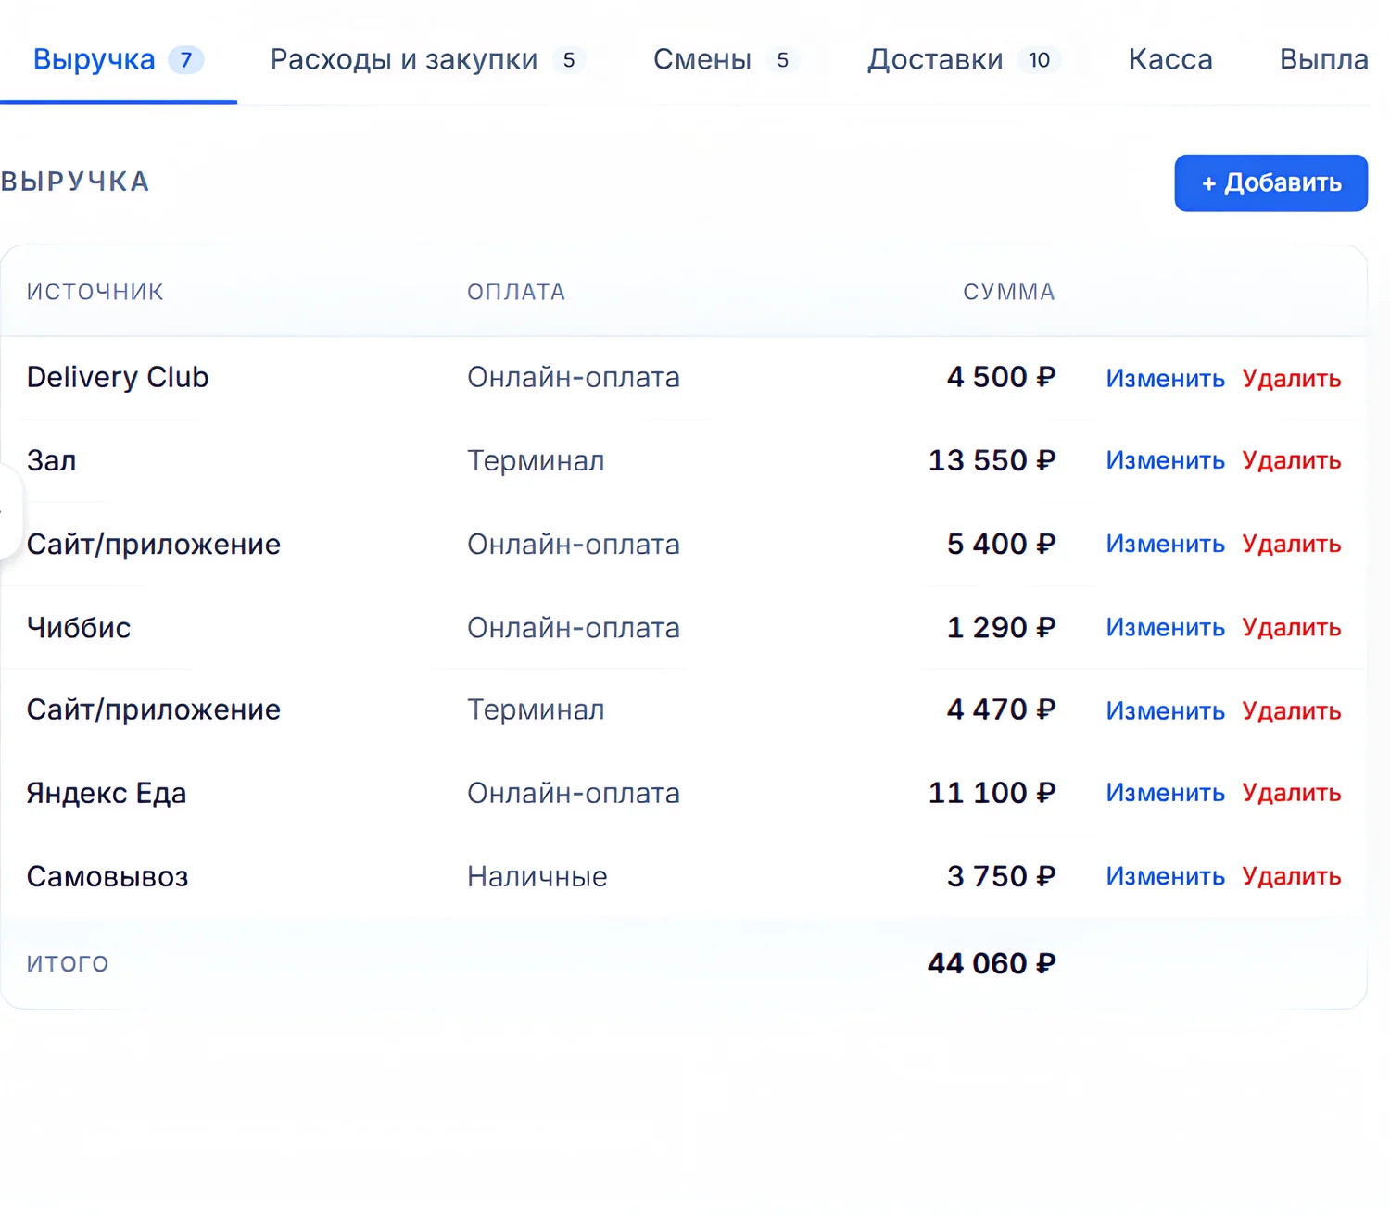
Task: Switch to the Расходы и закупки tab
Action: click(x=427, y=59)
